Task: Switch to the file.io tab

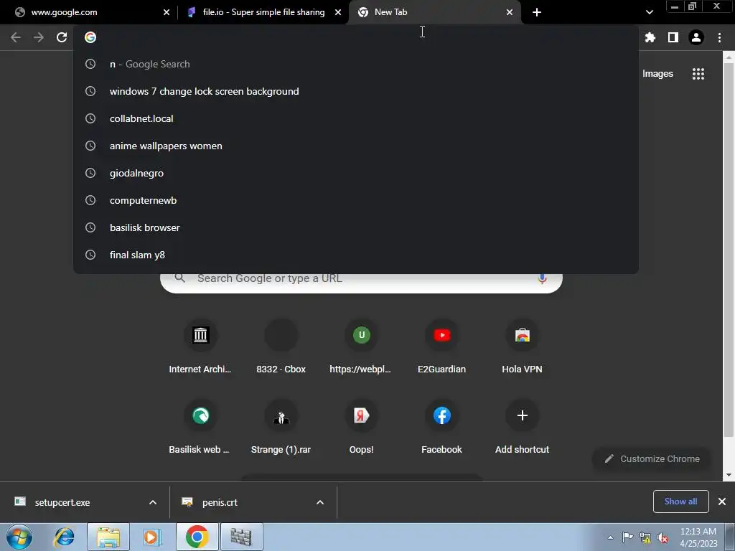Action: coord(263,12)
